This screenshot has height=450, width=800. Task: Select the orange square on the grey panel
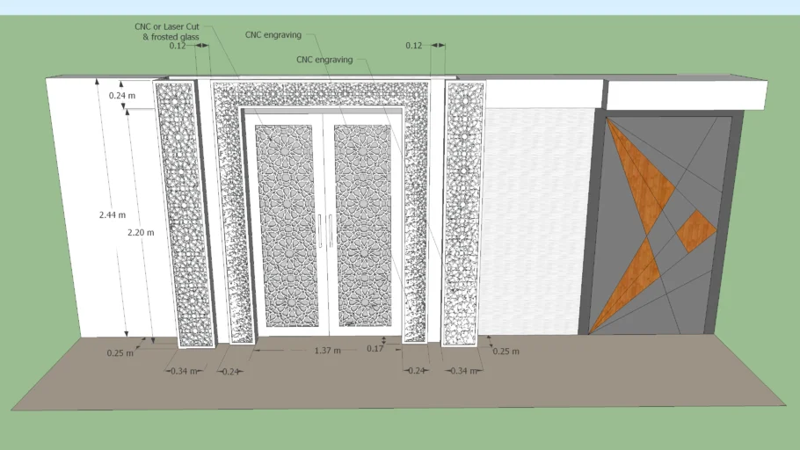coord(696,231)
